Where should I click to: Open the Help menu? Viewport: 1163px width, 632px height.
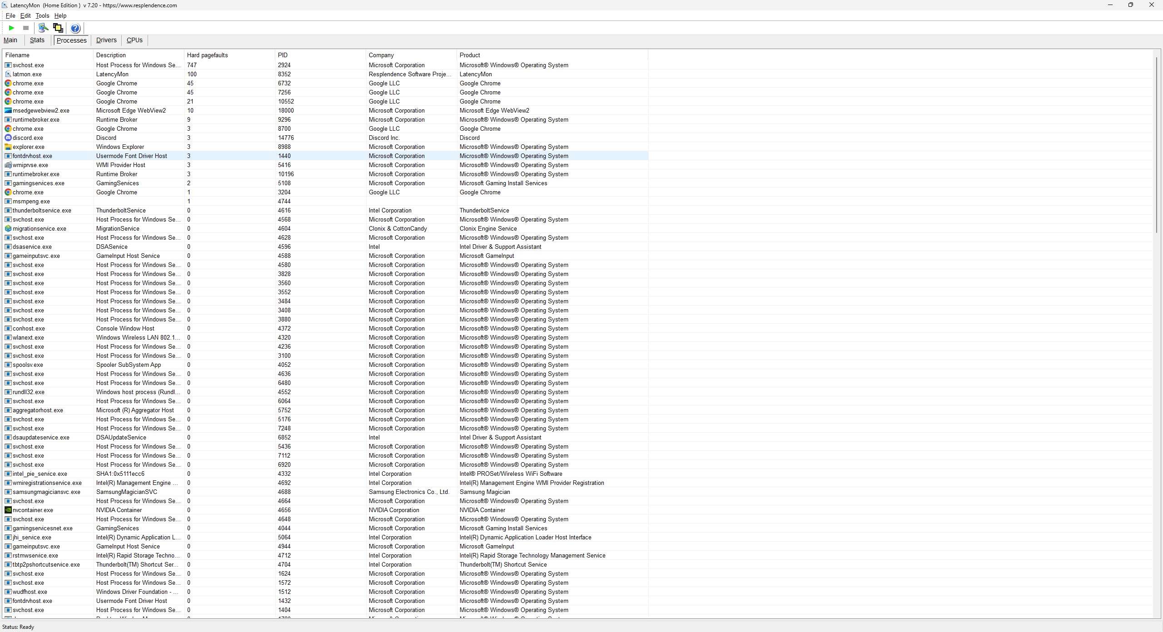click(x=60, y=15)
